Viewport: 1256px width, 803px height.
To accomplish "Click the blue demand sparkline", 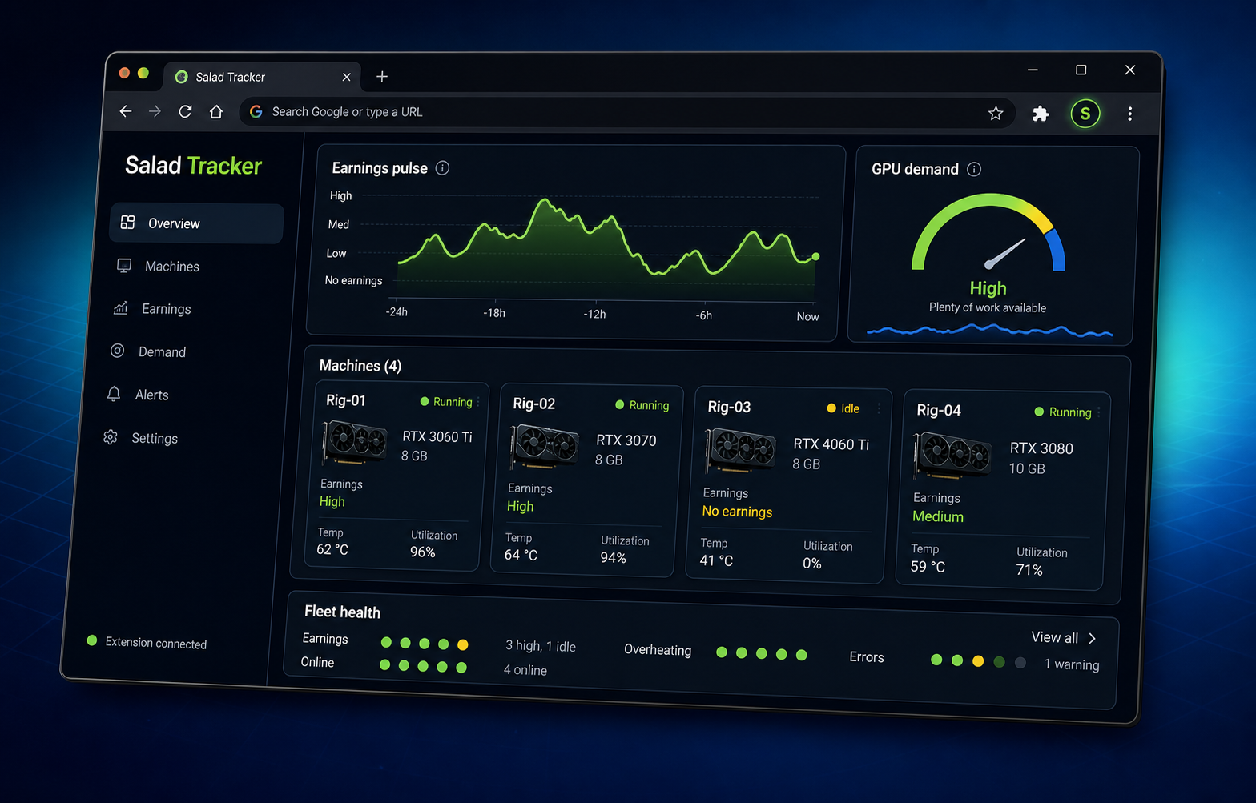I will (989, 330).
